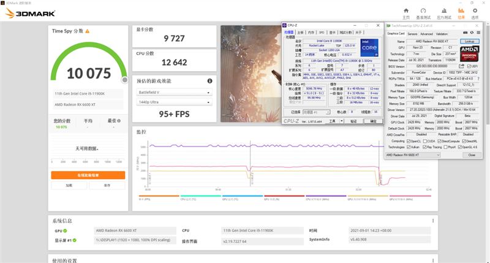Switch to the GPU-Z Sensors tab

(412, 34)
